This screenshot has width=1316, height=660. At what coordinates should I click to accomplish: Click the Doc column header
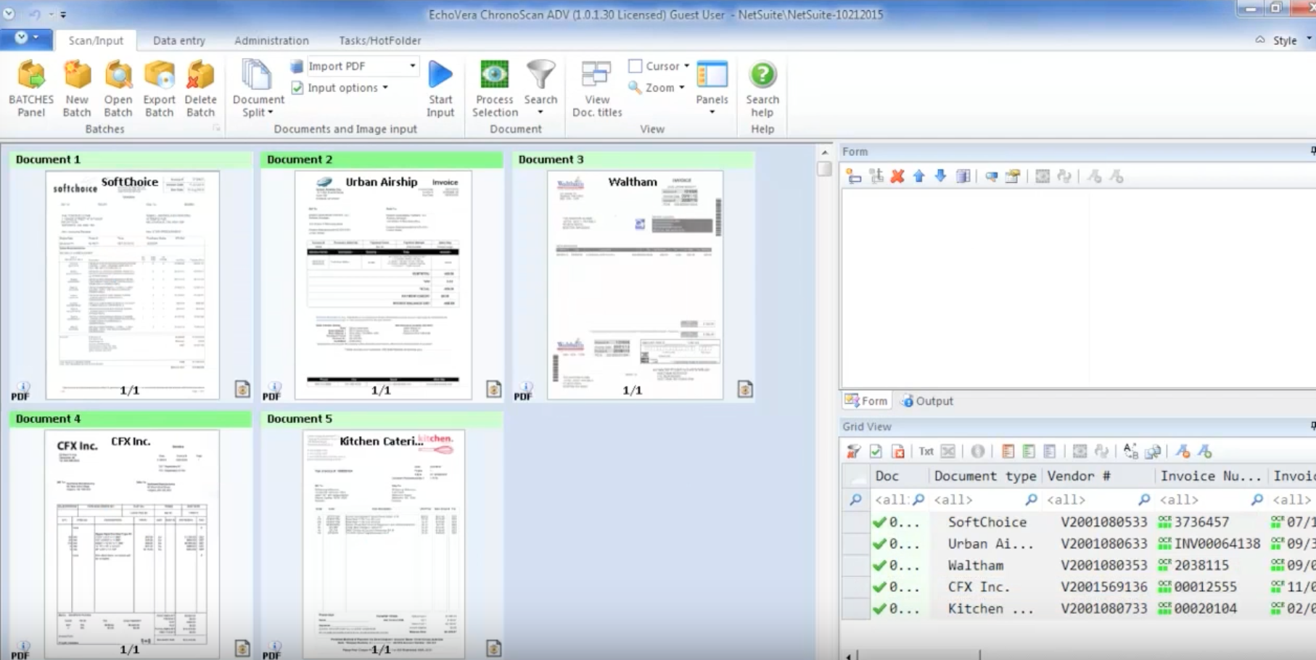(x=900, y=476)
